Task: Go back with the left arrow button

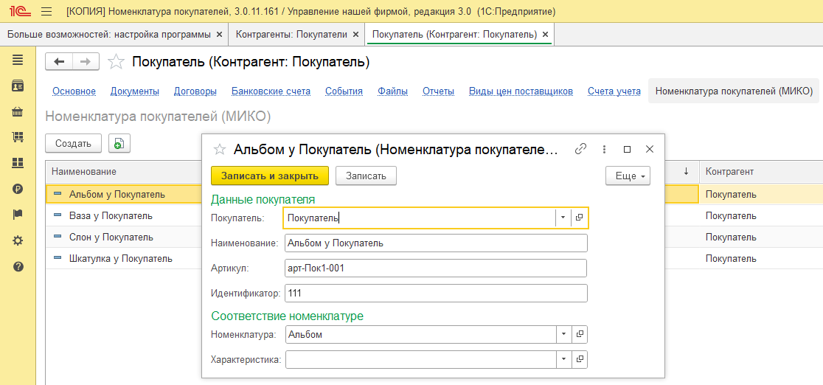Action: coord(59,62)
